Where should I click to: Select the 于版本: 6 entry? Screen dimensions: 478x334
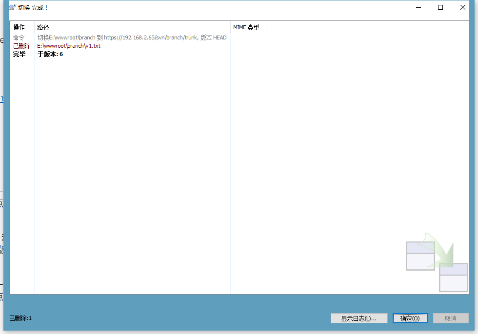point(50,54)
